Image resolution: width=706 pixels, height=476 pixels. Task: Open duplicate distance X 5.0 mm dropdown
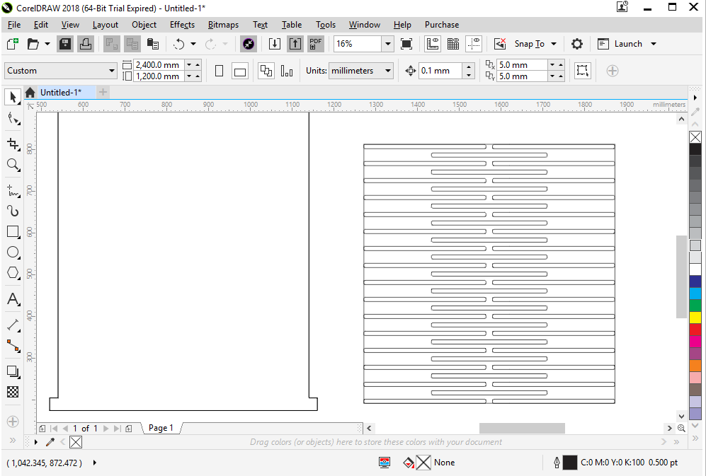coord(552,65)
